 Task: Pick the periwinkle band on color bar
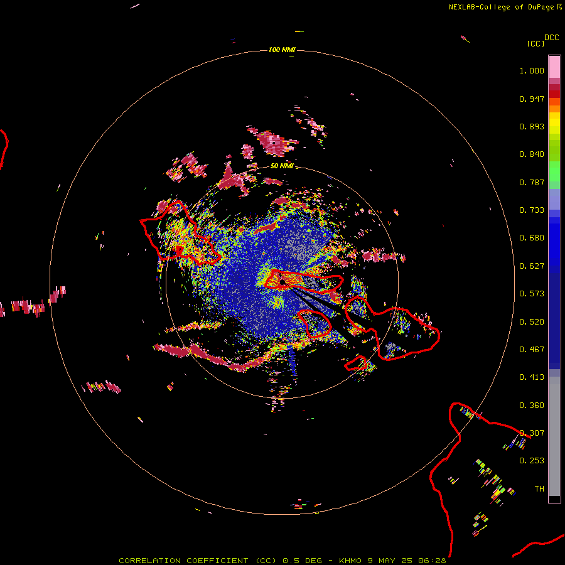554,199
